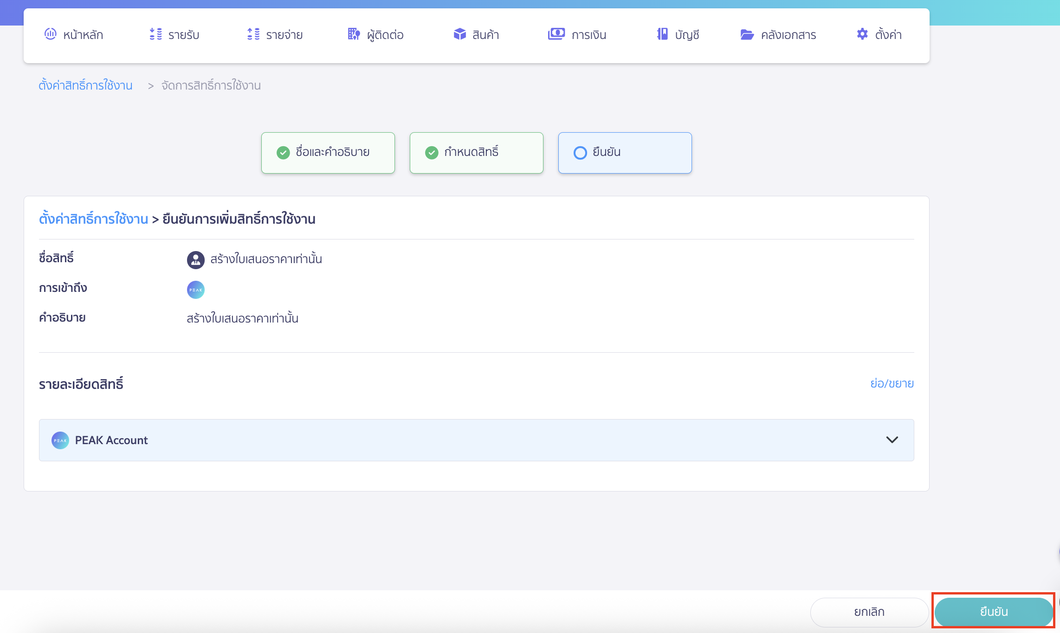Open the การเงิน finance icon
Screen dimensions: 1060x633
pyautogui.click(x=556, y=33)
